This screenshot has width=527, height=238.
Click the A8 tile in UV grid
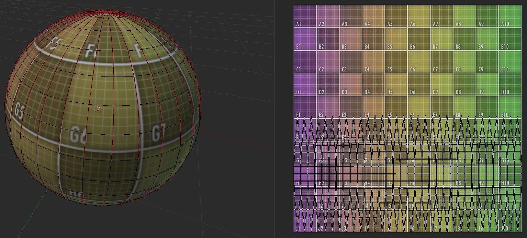coord(464,16)
